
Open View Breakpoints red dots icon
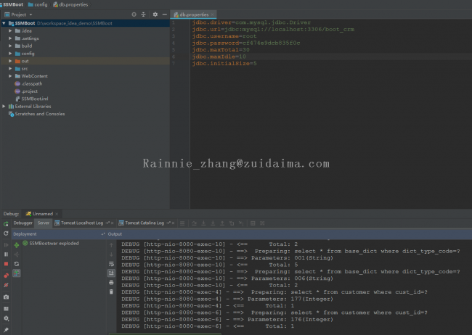[7, 276]
